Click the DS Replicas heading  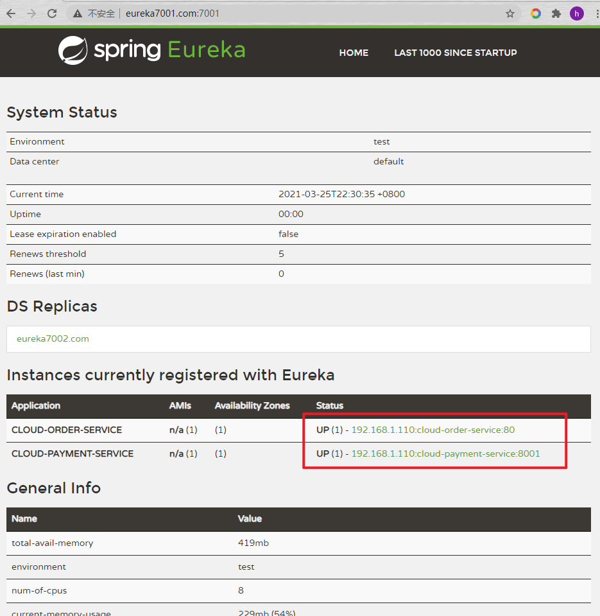pyautogui.click(x=52, y=306)
